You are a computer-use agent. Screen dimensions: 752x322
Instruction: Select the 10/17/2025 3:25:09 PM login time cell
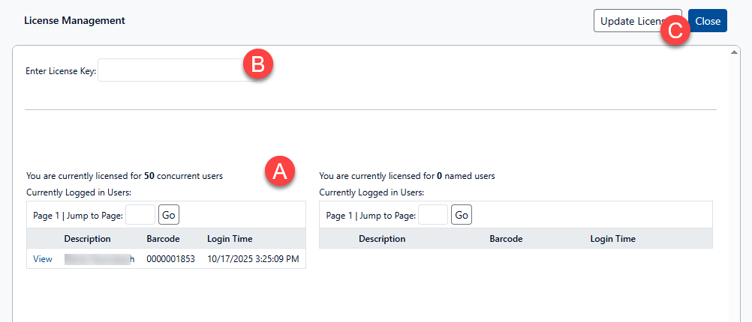coord(253,259)
